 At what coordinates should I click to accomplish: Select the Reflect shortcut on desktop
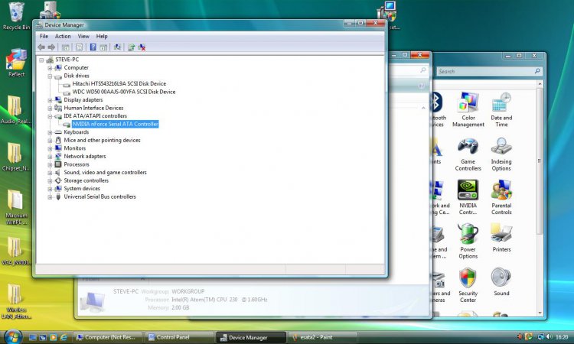click(16, 63)
